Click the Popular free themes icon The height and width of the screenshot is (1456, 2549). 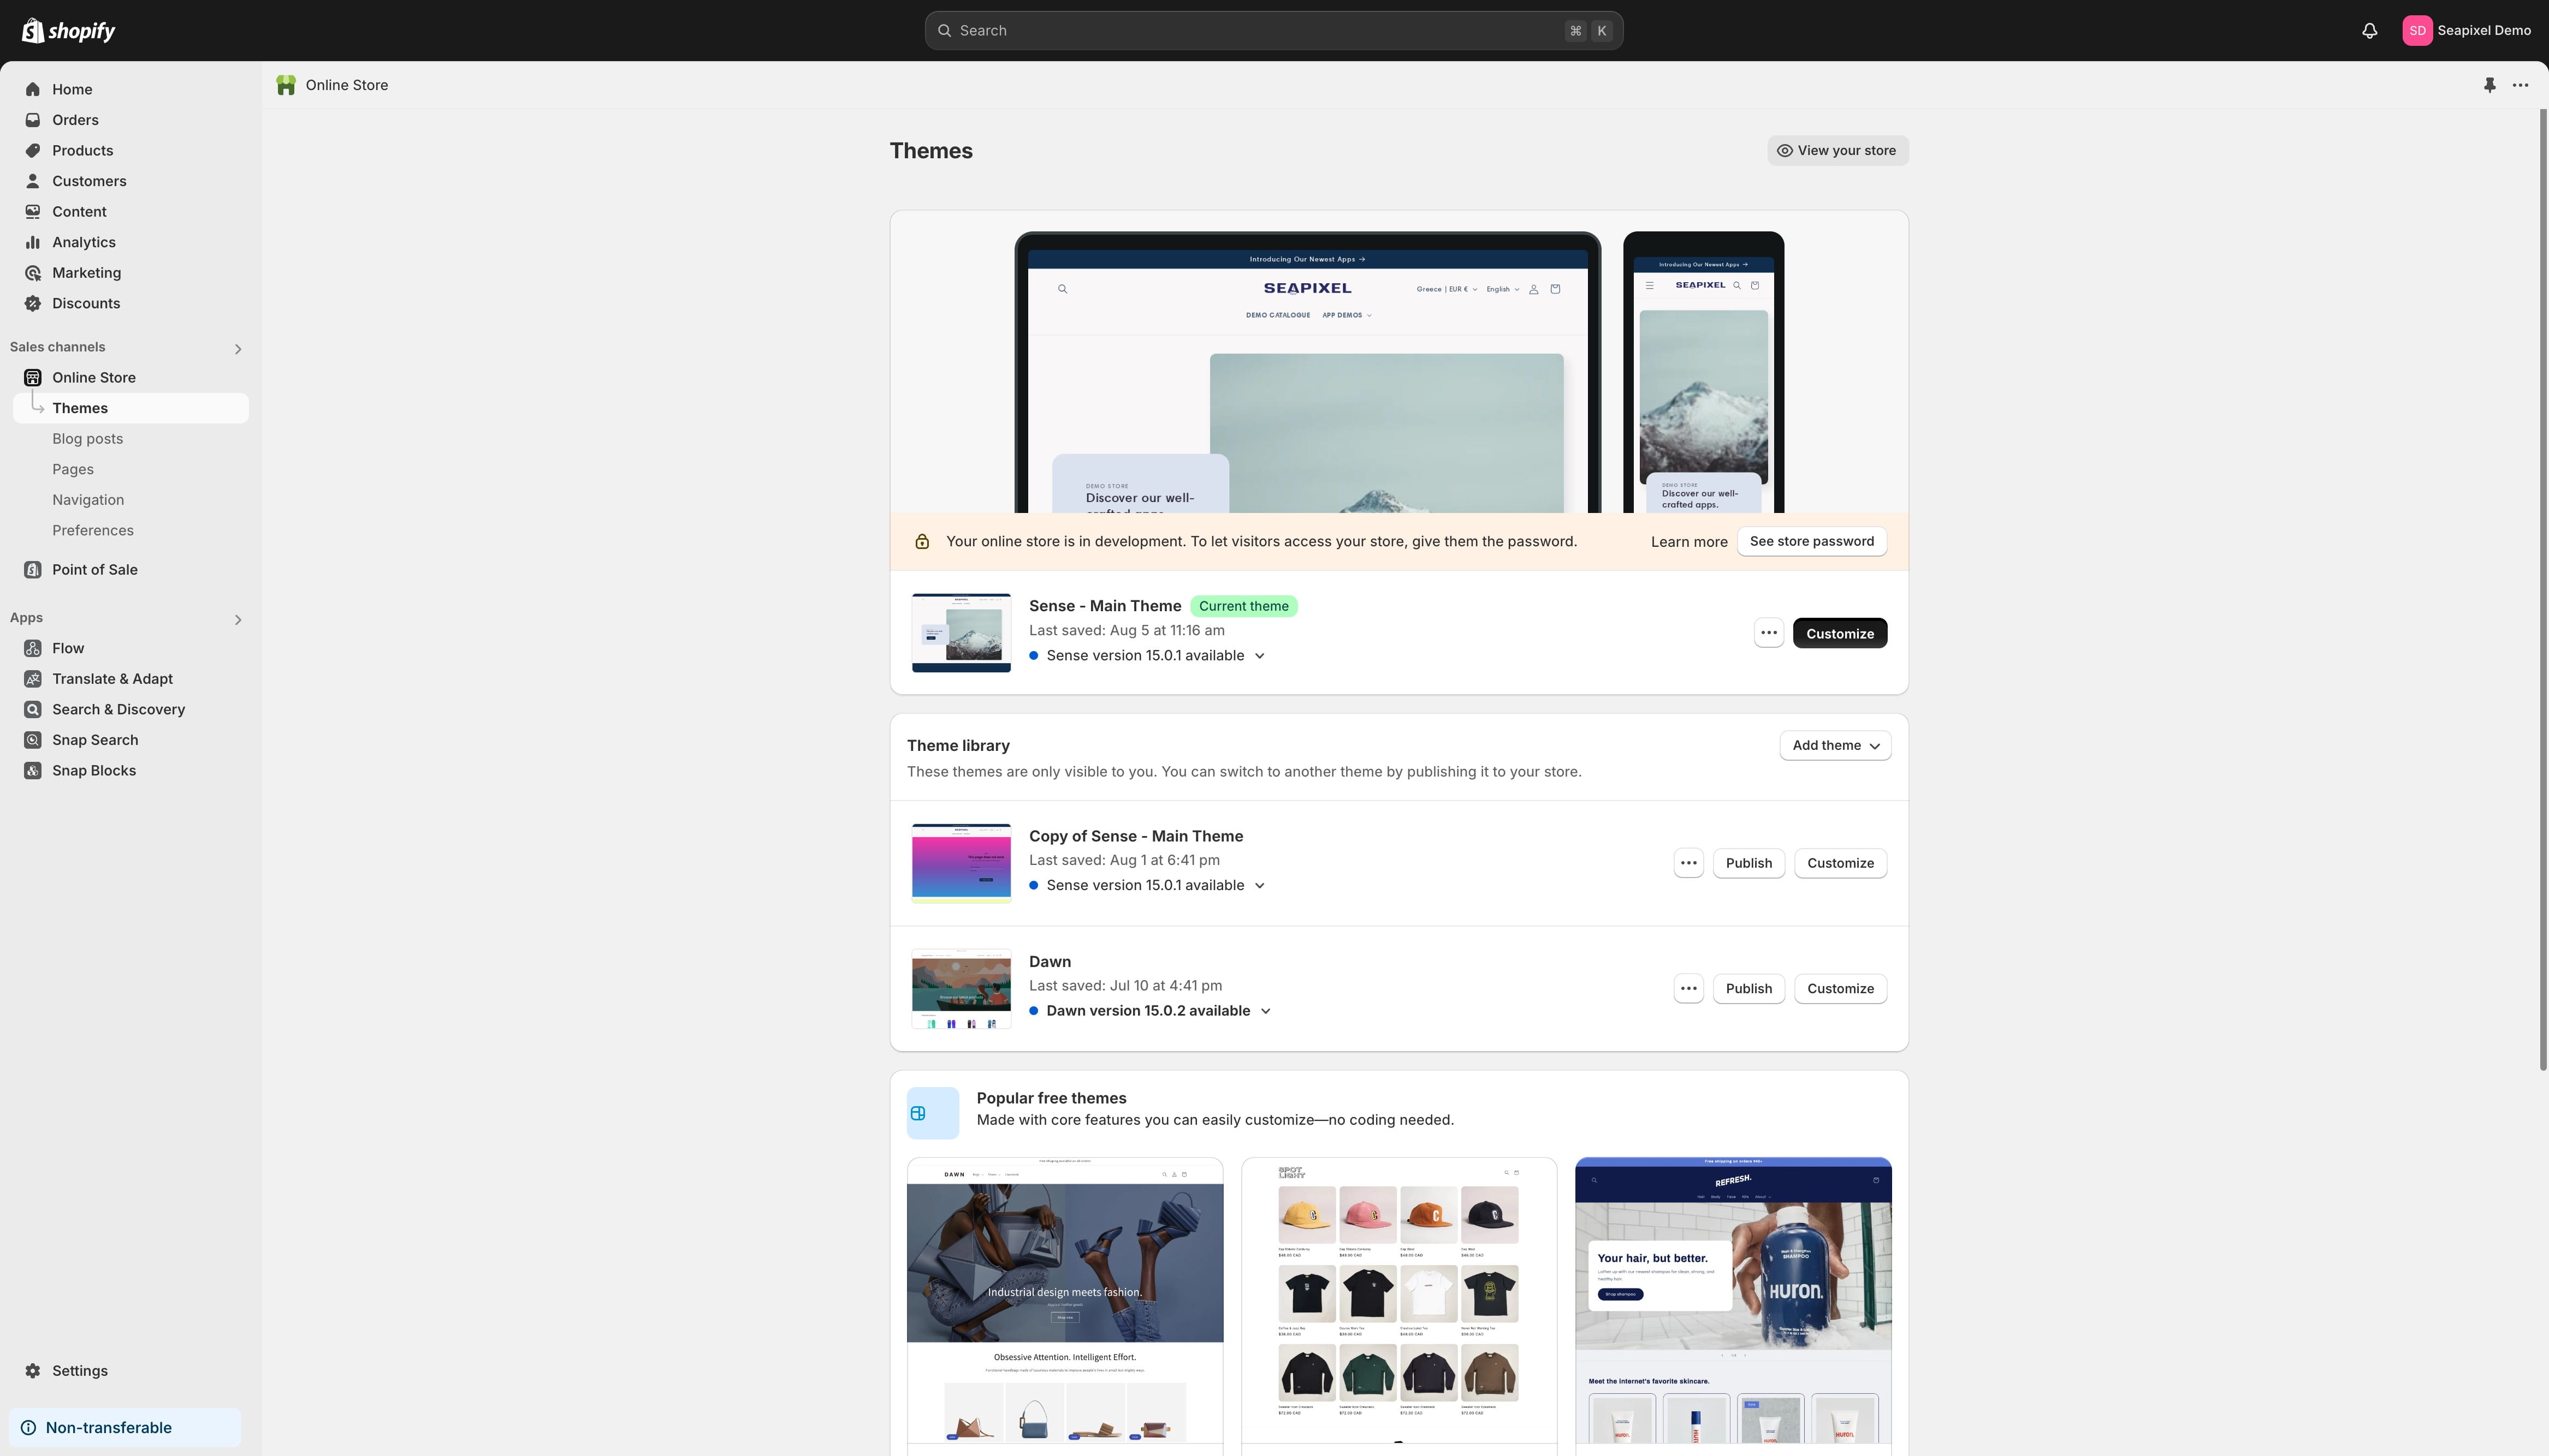[x=932, y=1113]
